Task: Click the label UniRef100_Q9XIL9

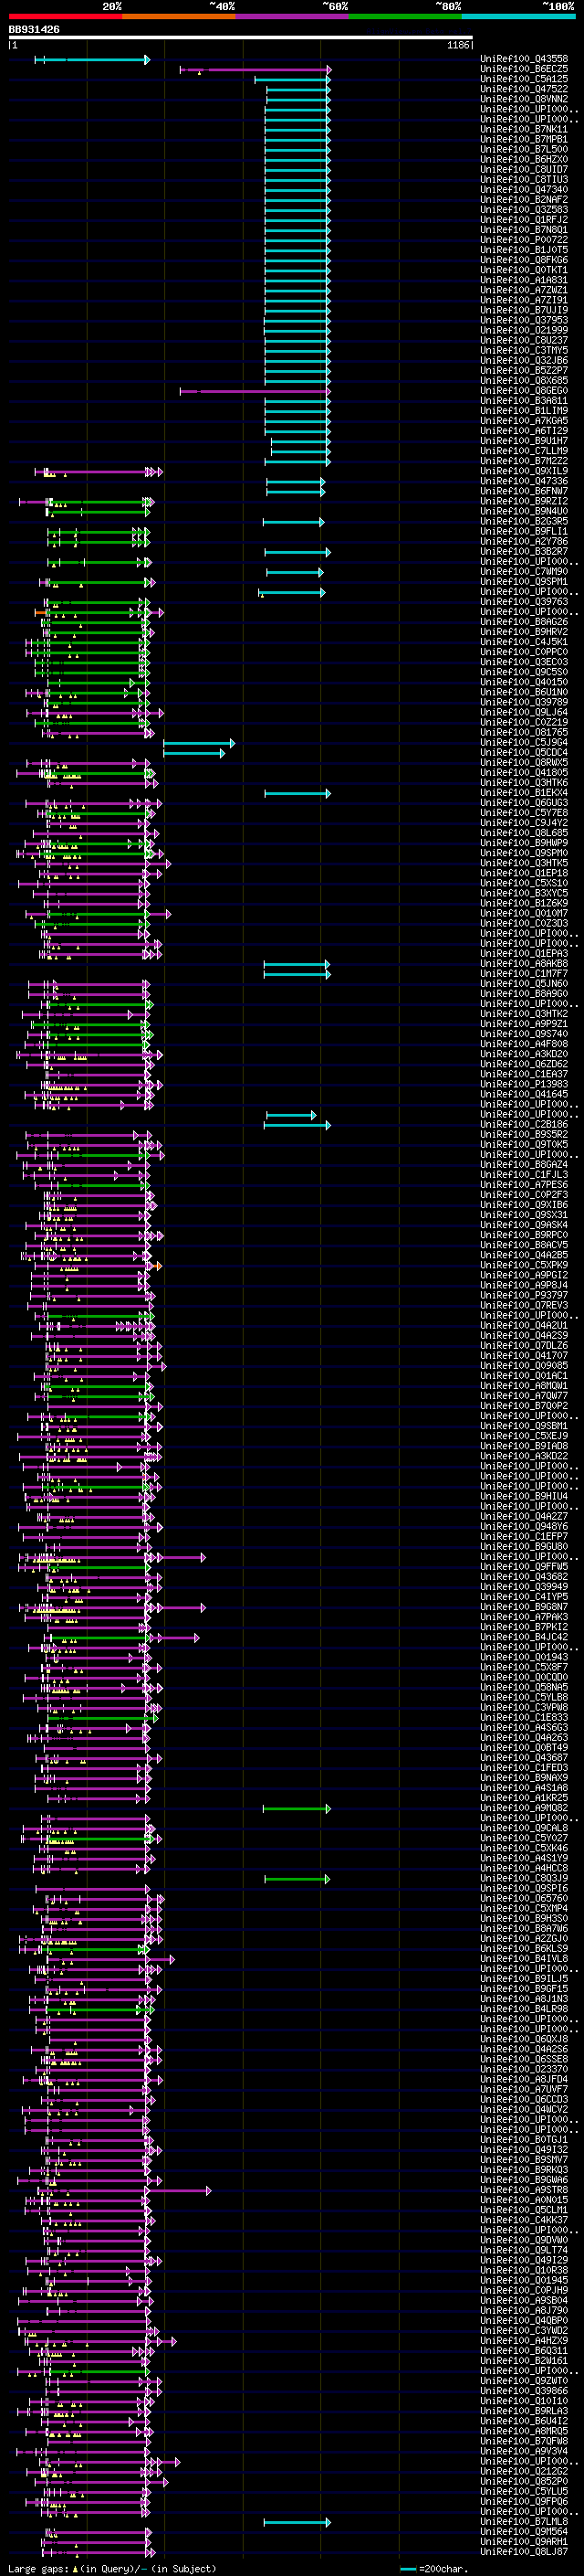Action: [x=524, y=471]
